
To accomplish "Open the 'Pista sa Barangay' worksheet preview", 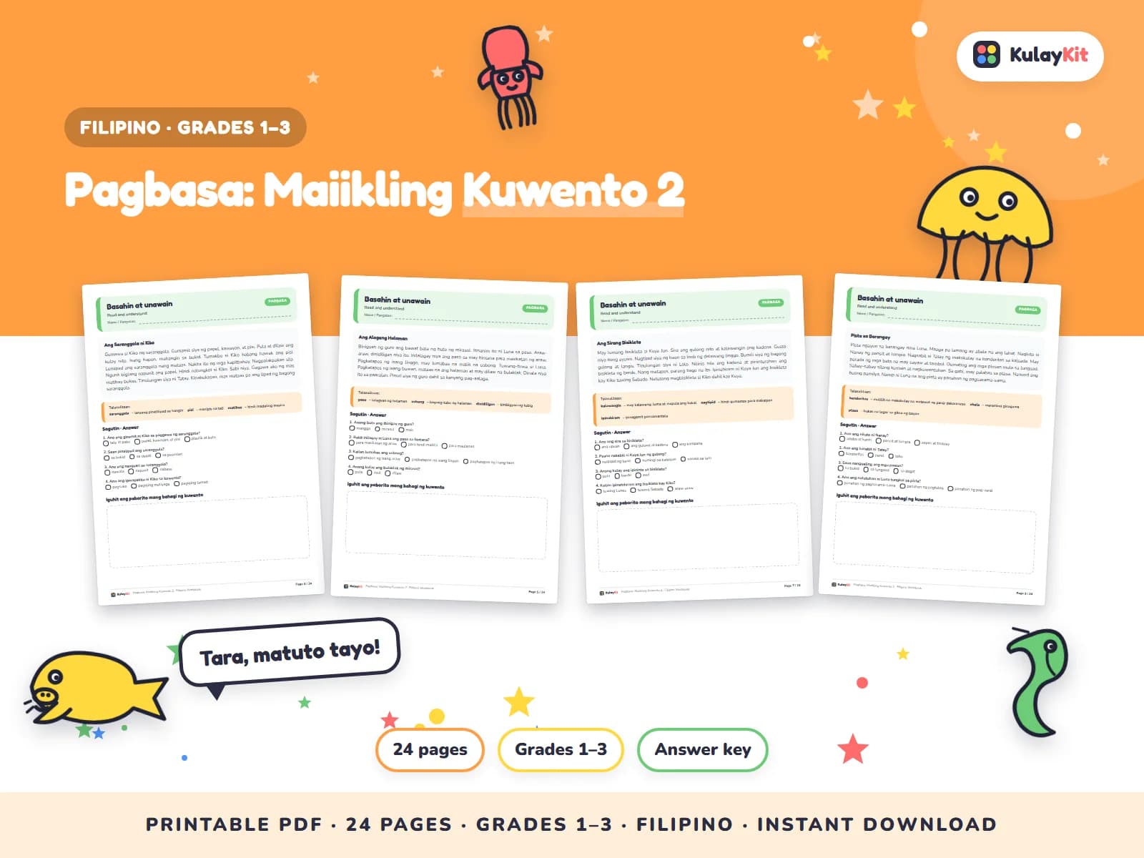I will 940,439.
